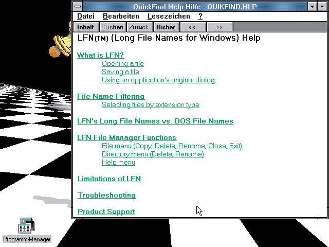Screen dimensions: 329x247
Task: Click the Zurück button
Action: click(139, 27)
